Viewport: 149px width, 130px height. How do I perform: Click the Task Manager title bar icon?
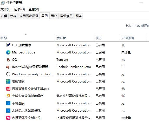point(3,3)
